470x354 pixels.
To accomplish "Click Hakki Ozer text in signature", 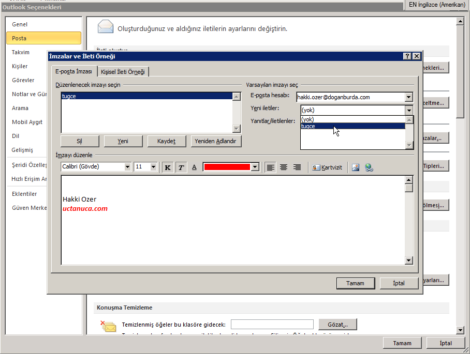I will tap(79, 199).
